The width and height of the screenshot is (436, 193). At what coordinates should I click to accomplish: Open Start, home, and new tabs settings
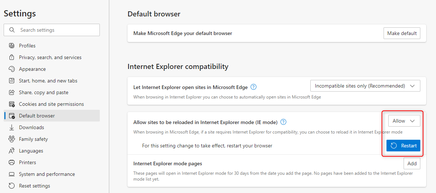tap(48, 81)
